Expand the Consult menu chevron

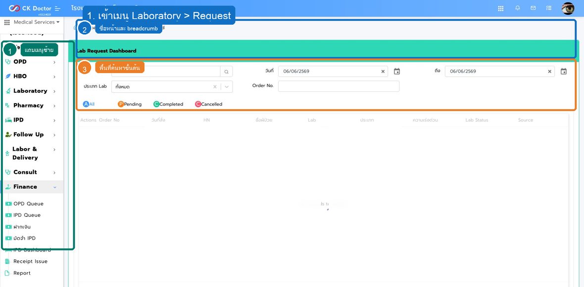tap(54, 172)
